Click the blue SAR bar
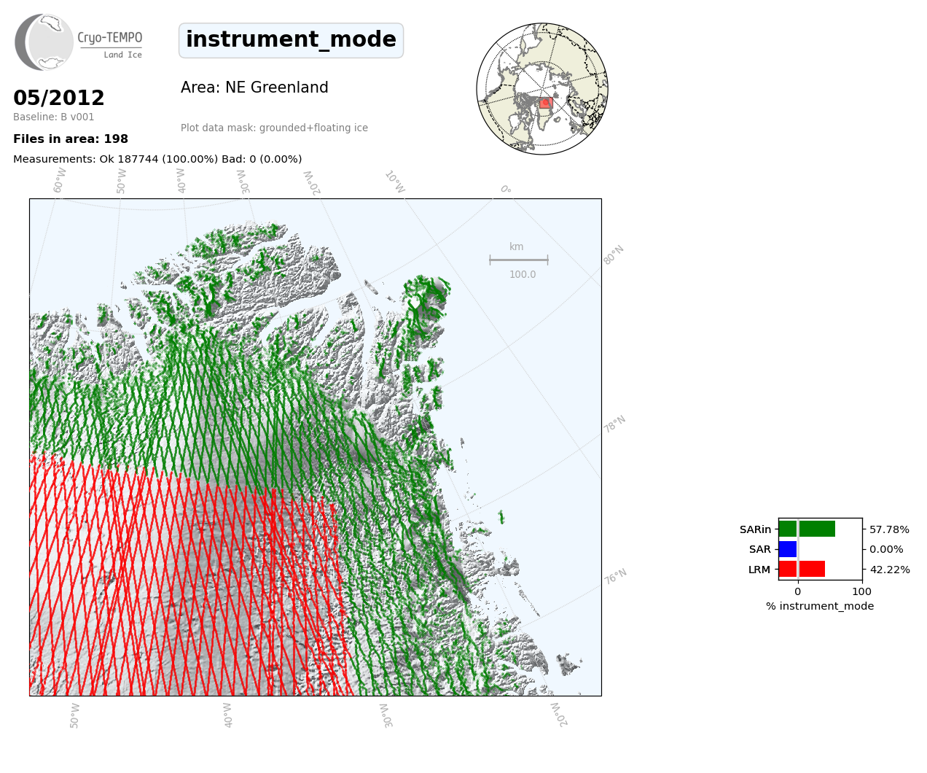Image resolution: width=927 pixels, height=773 pixels. point(788,549)
